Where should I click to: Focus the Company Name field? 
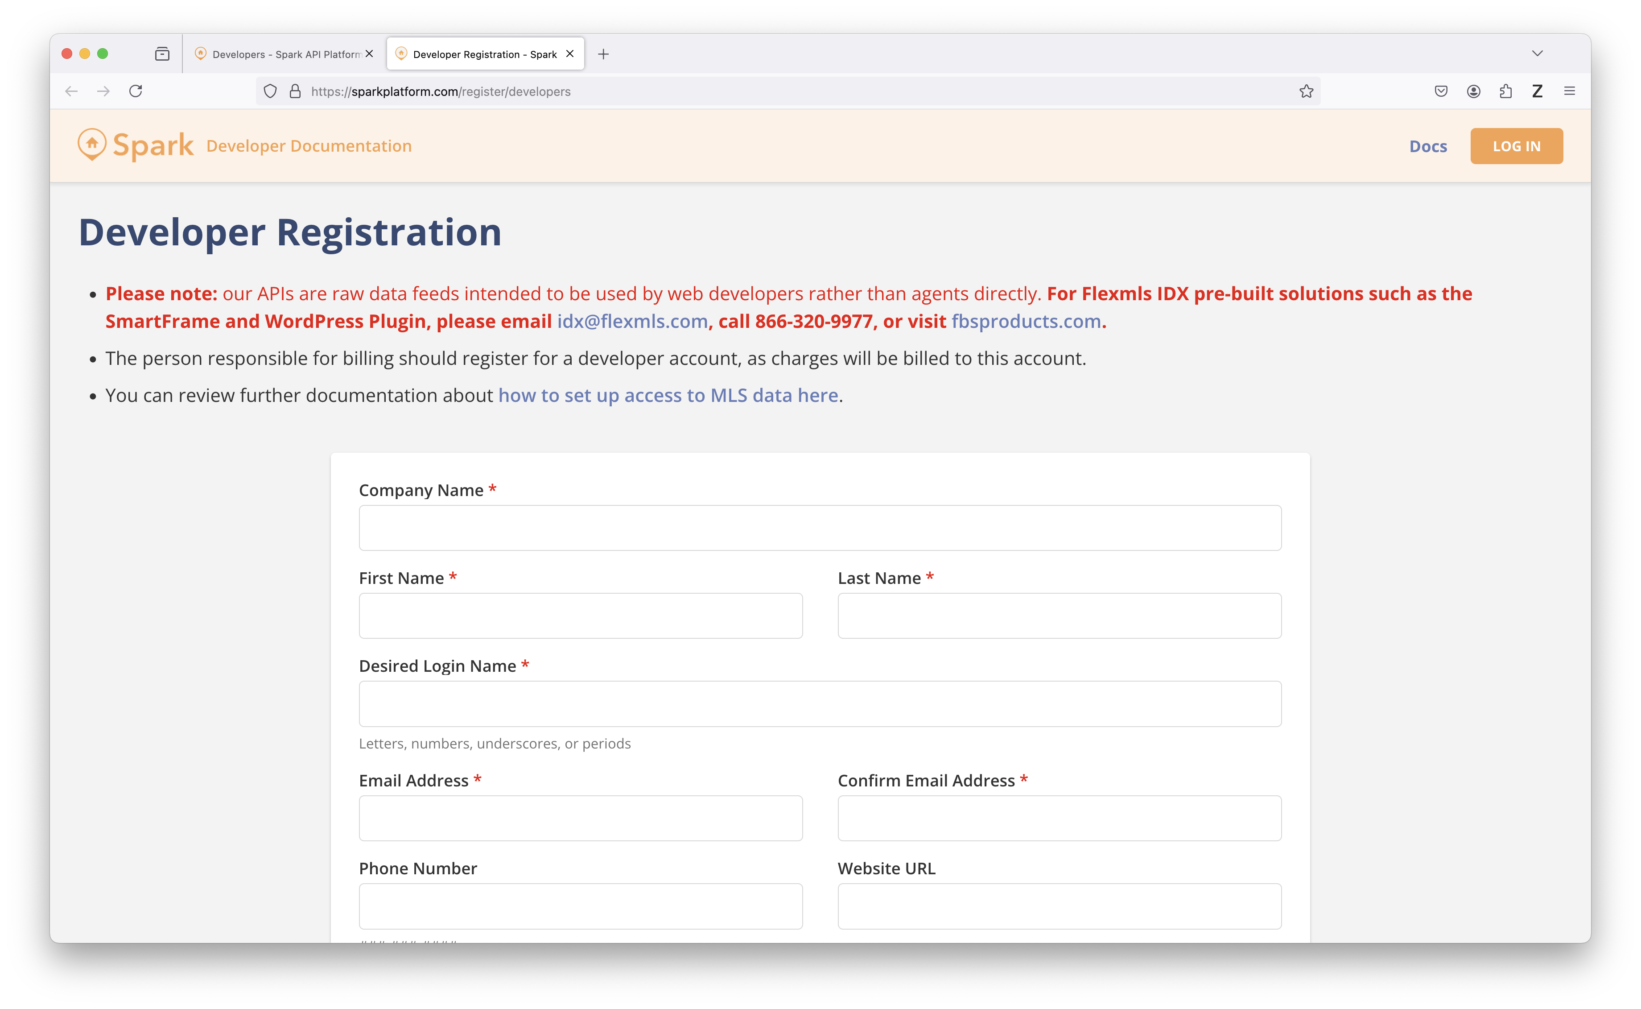(x=820, y=528)
